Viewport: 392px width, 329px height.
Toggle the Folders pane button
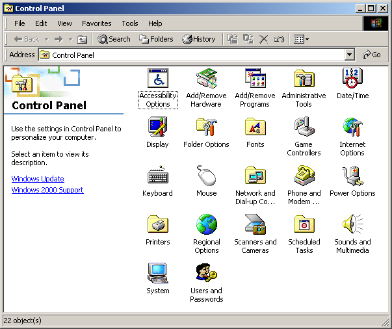click(156, 39)
